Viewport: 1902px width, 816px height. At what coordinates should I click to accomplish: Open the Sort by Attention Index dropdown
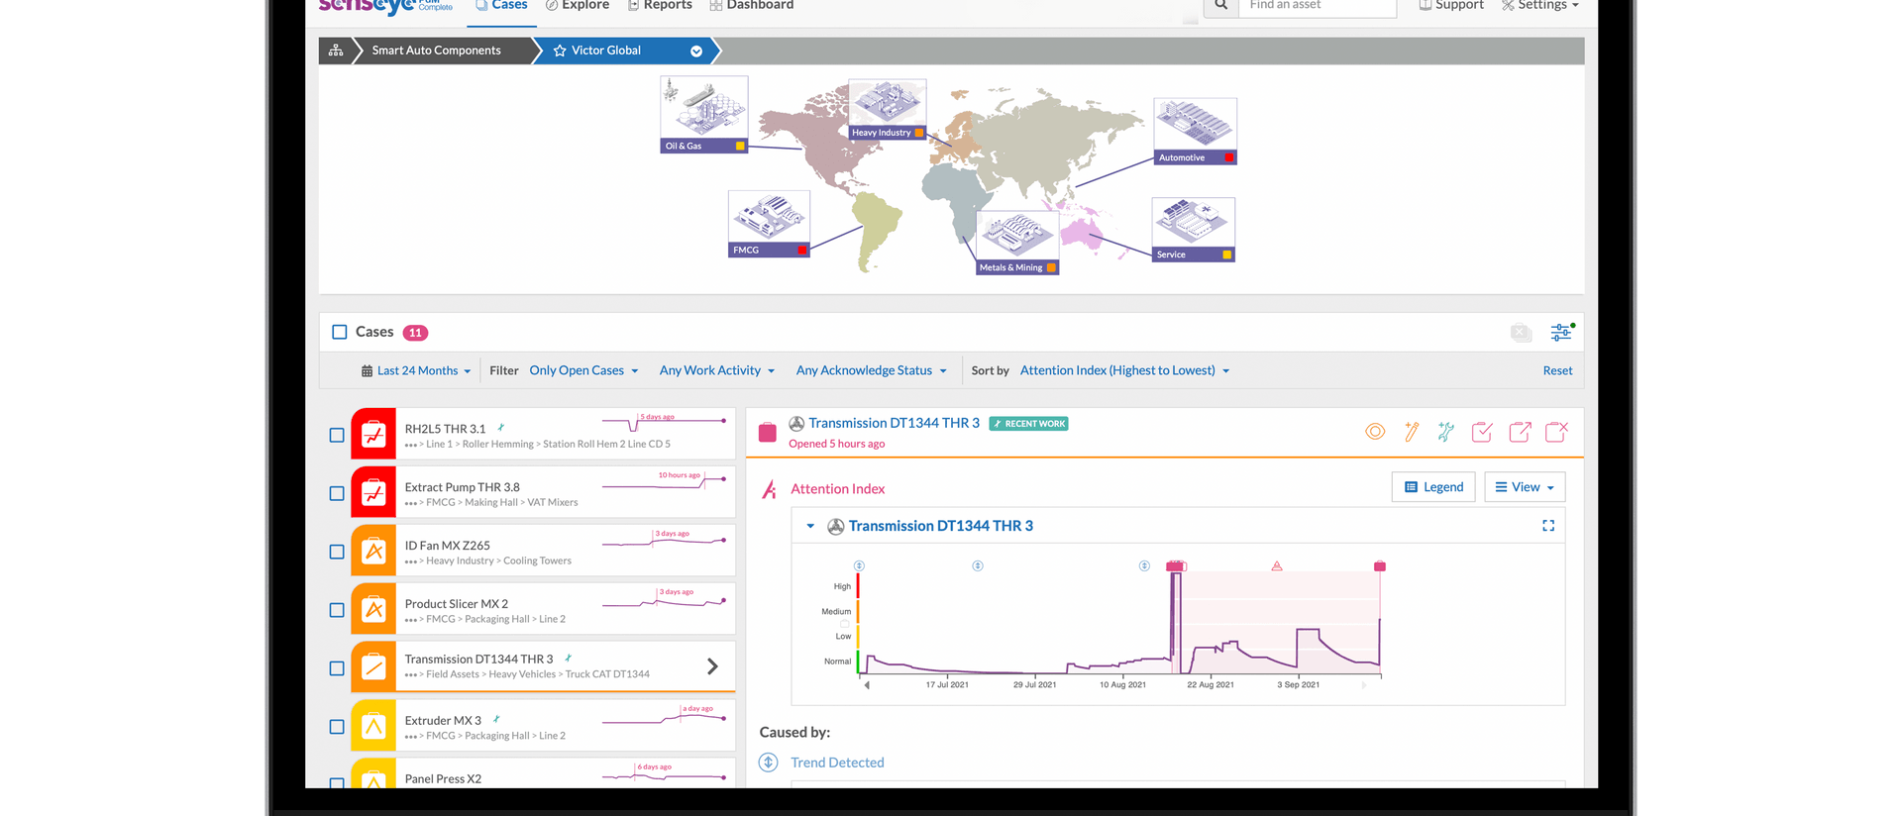[1124, 370]
